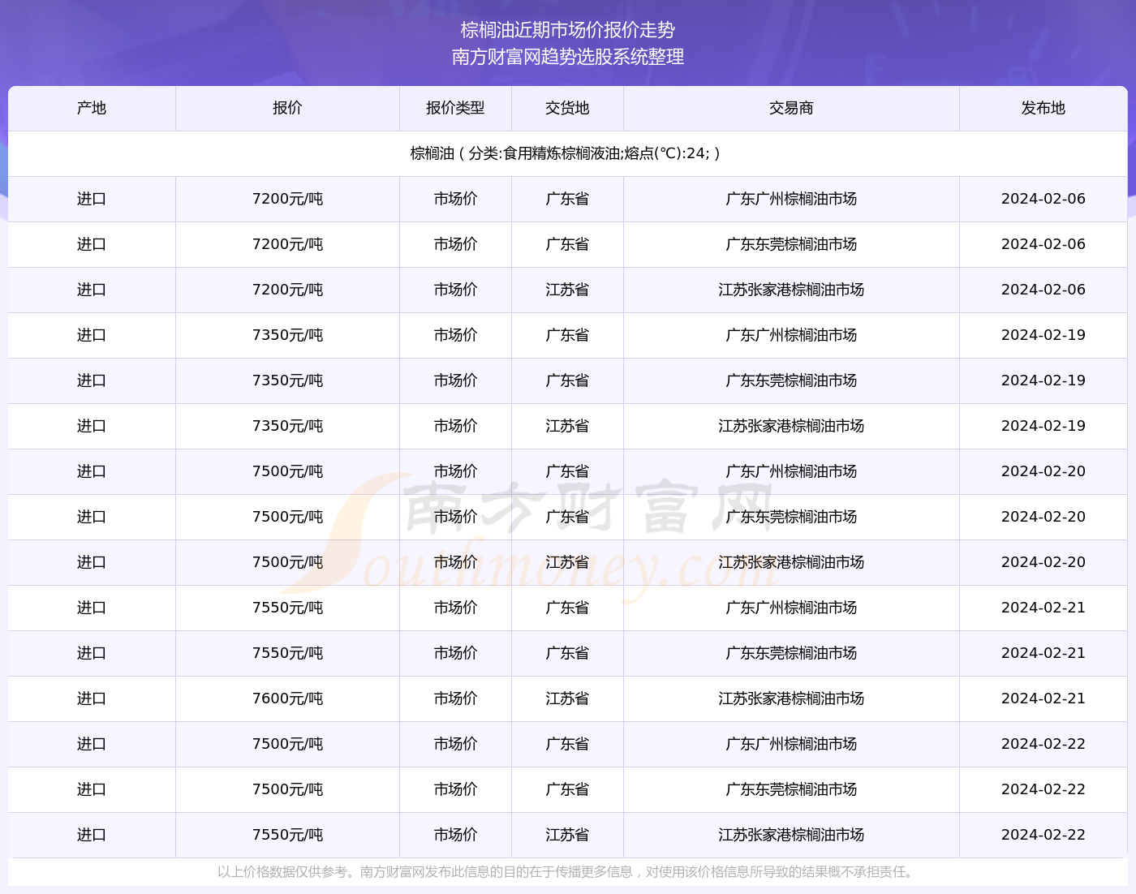Click the 棕榈油 classification row text
Screen dimensions: 1136x894
[566, 153]
